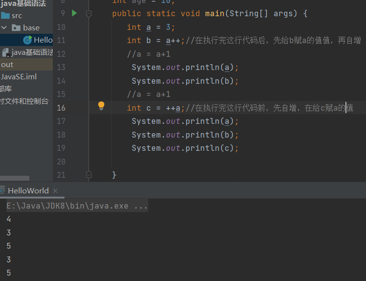The height and width of the screenshot is (281, 366).
Task: Close the HelloWorld run tab
Action: click(55, 191)
